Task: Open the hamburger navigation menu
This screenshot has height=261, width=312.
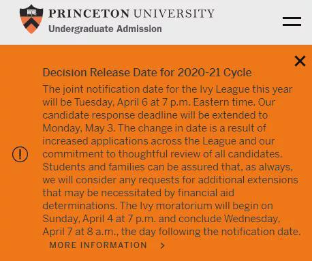Action: tap(292, 22)
